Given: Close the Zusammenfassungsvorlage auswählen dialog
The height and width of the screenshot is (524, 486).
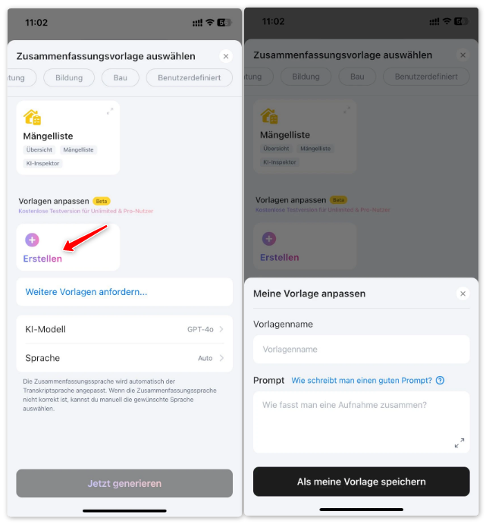Looking at the screenshot, I should 226,56.
